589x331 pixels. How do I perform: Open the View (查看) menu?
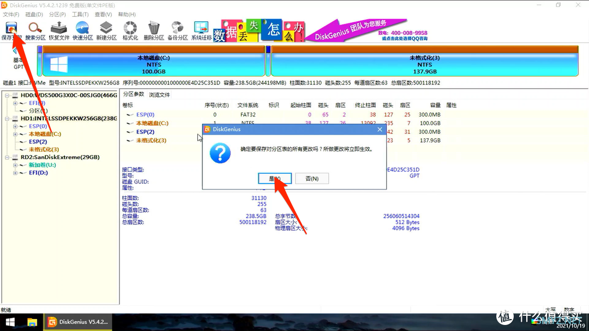(103, 14)
